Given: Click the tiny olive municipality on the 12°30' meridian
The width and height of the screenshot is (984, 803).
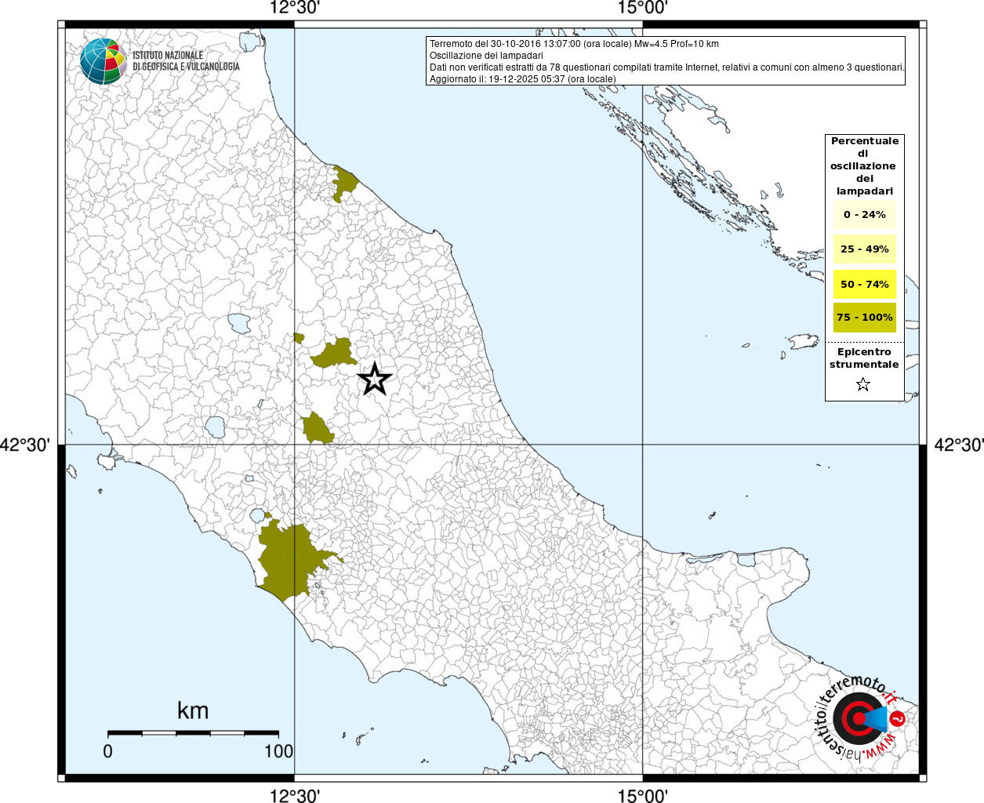Looking at the screenshot, I should coord(299,338).
